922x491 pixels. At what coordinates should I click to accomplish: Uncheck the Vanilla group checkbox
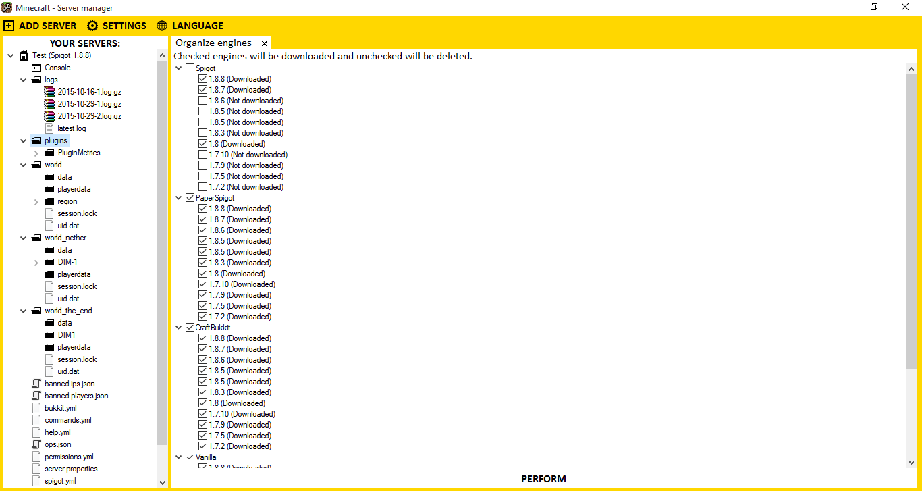(190, 457)
